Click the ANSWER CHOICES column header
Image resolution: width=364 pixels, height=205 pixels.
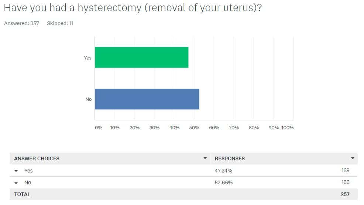37,158
